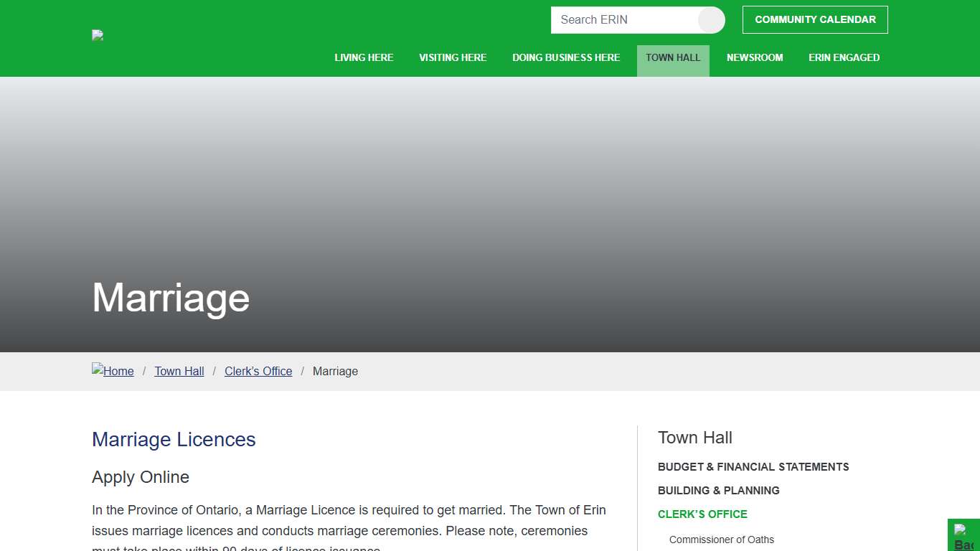Open the Erin Engaged menu item
Viewport: 980px width, 551px height.
[844, 58]
